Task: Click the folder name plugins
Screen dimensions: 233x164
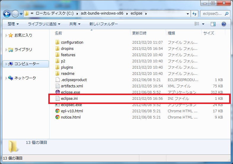Action: (67, 67)
